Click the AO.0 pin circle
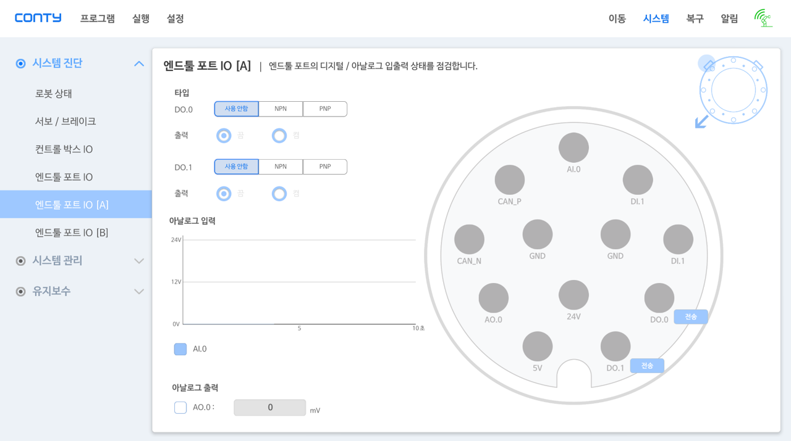Image resolution: width=791 pixels, height=441 pixels. [493, 298]
